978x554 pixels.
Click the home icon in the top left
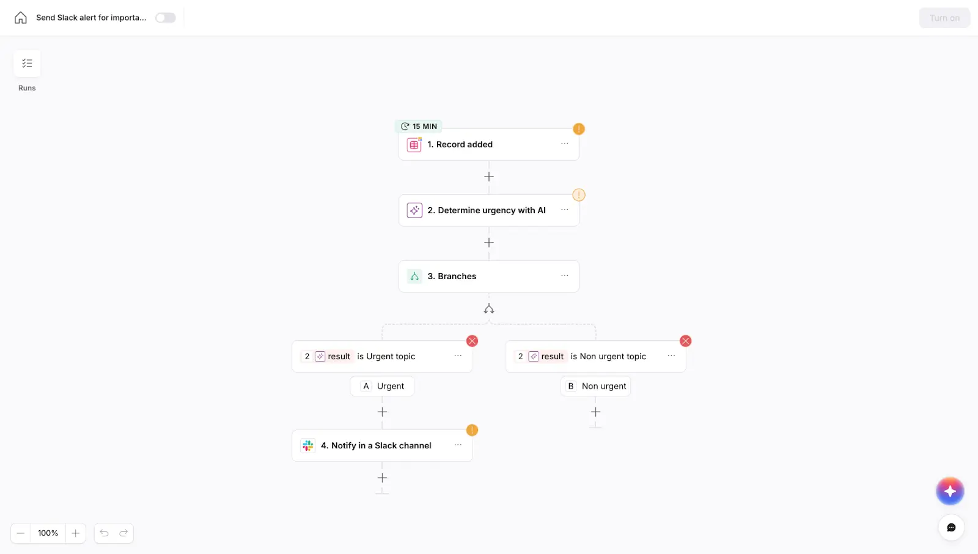pos(20,18)
